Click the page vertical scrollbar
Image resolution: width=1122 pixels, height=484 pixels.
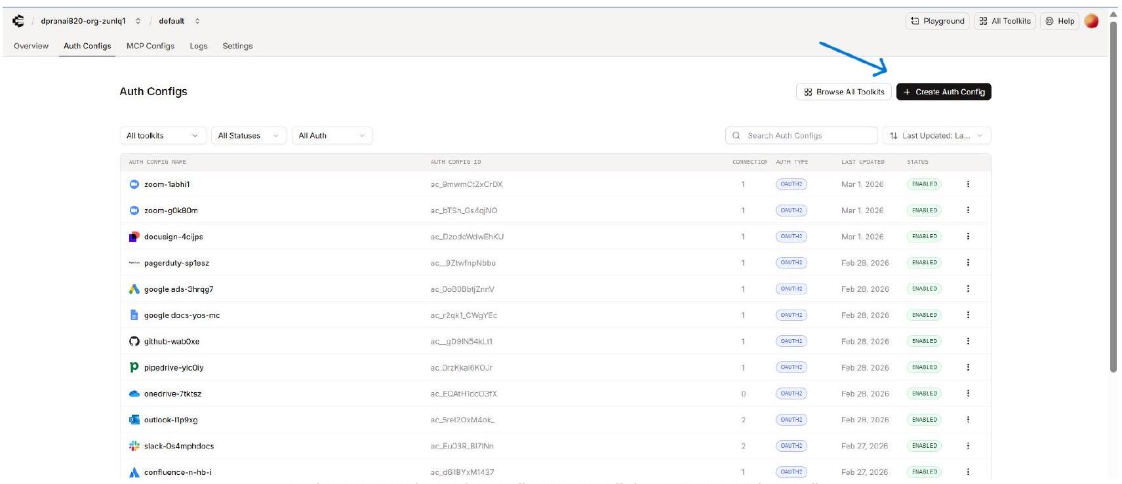point(1113,197)
